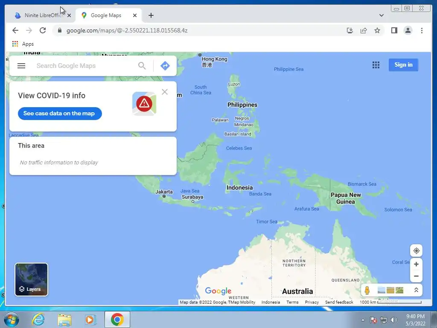Click the Indonesia footer link

click(x=271, y=302)
